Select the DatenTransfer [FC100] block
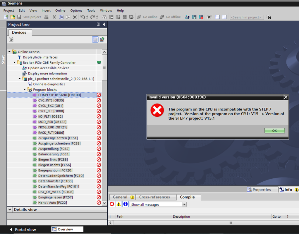 click(55, 181)
